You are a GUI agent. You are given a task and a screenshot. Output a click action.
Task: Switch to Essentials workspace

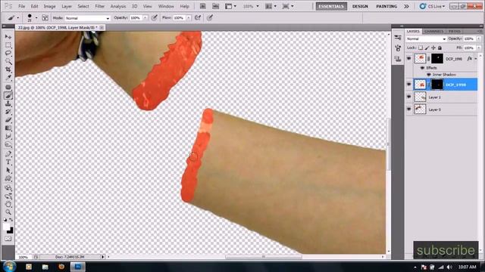tap(331, 6)
